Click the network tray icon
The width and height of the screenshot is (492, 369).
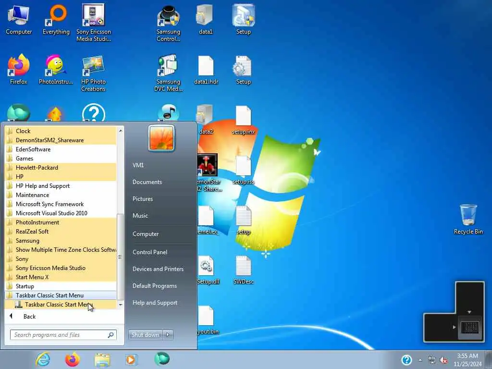[432, 360]
